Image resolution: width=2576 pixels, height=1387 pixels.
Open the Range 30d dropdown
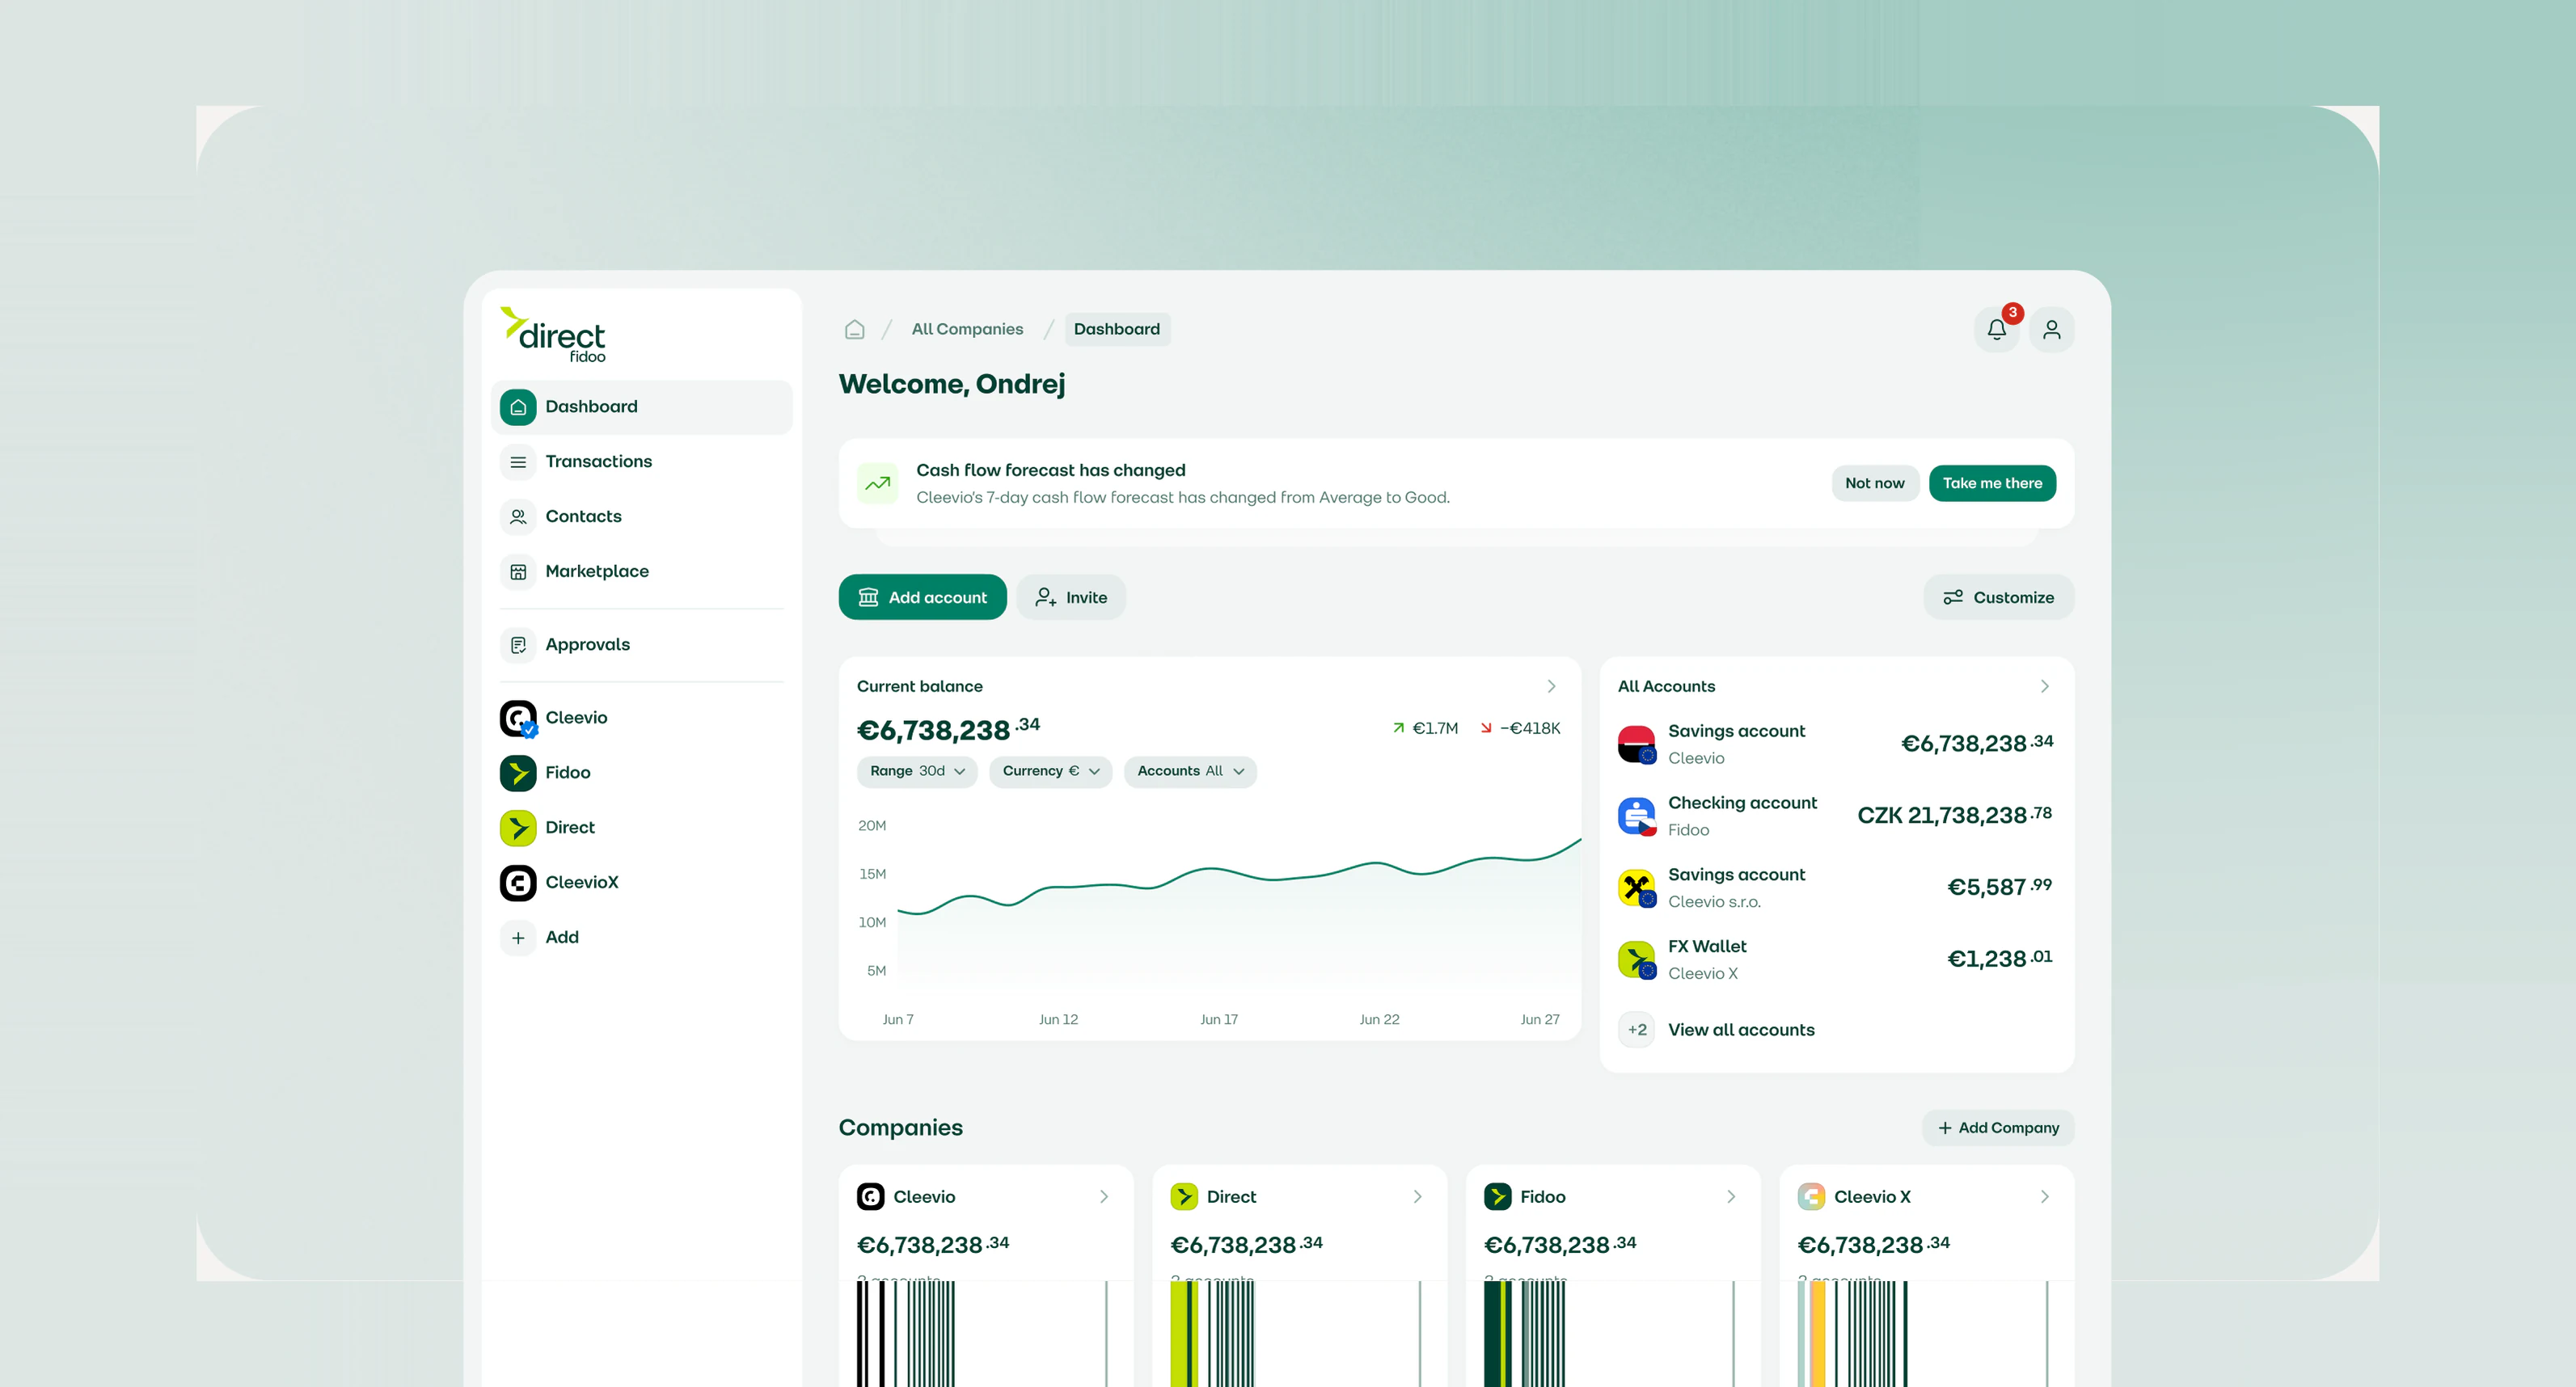917,772
